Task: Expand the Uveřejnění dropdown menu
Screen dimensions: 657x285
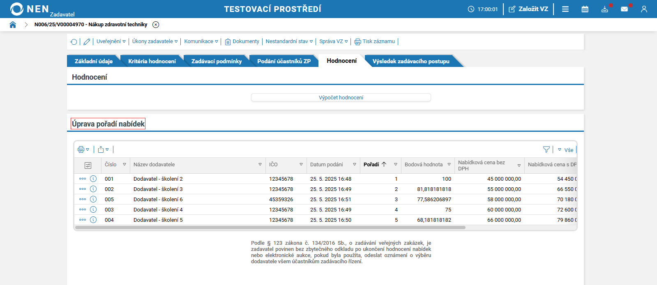Action: pos(111,41)
